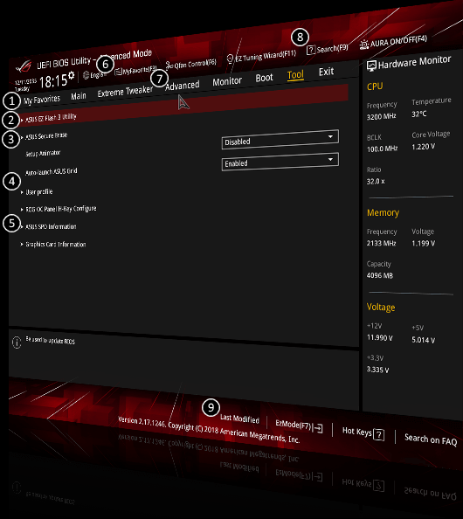Toggle AURA ON/OFF(F4)
Viewport: 463px width, 519px height.
393,42
